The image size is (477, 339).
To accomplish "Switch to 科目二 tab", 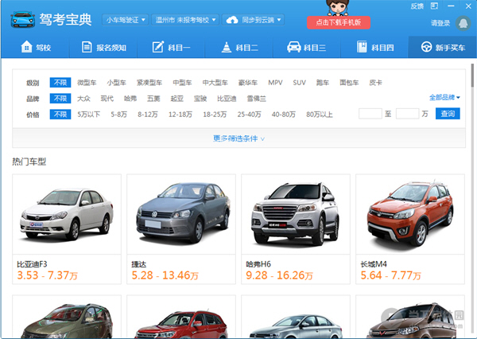I will pos(239,47).
